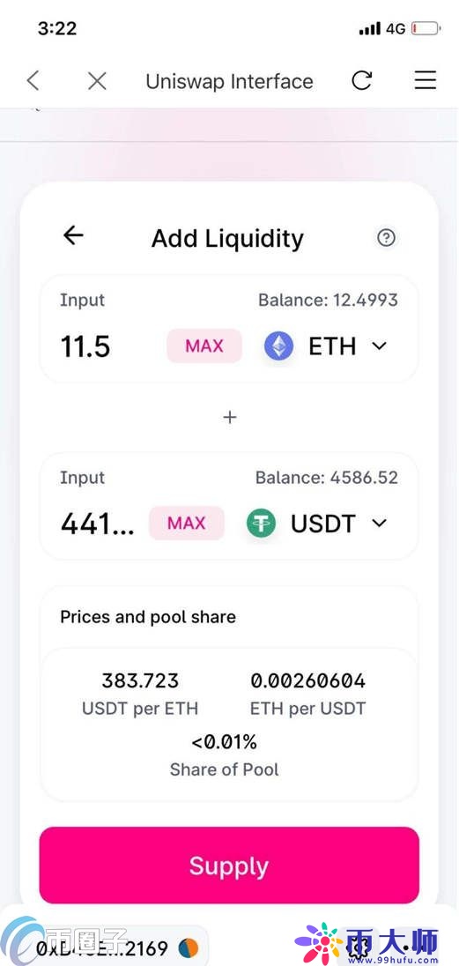Go back using the Add Liquidity arrow

coord(73,235)
